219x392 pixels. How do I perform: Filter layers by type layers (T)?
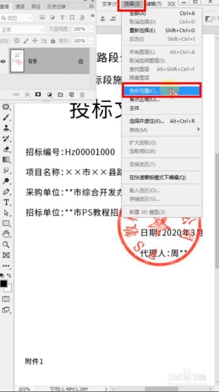click(62, 17)
